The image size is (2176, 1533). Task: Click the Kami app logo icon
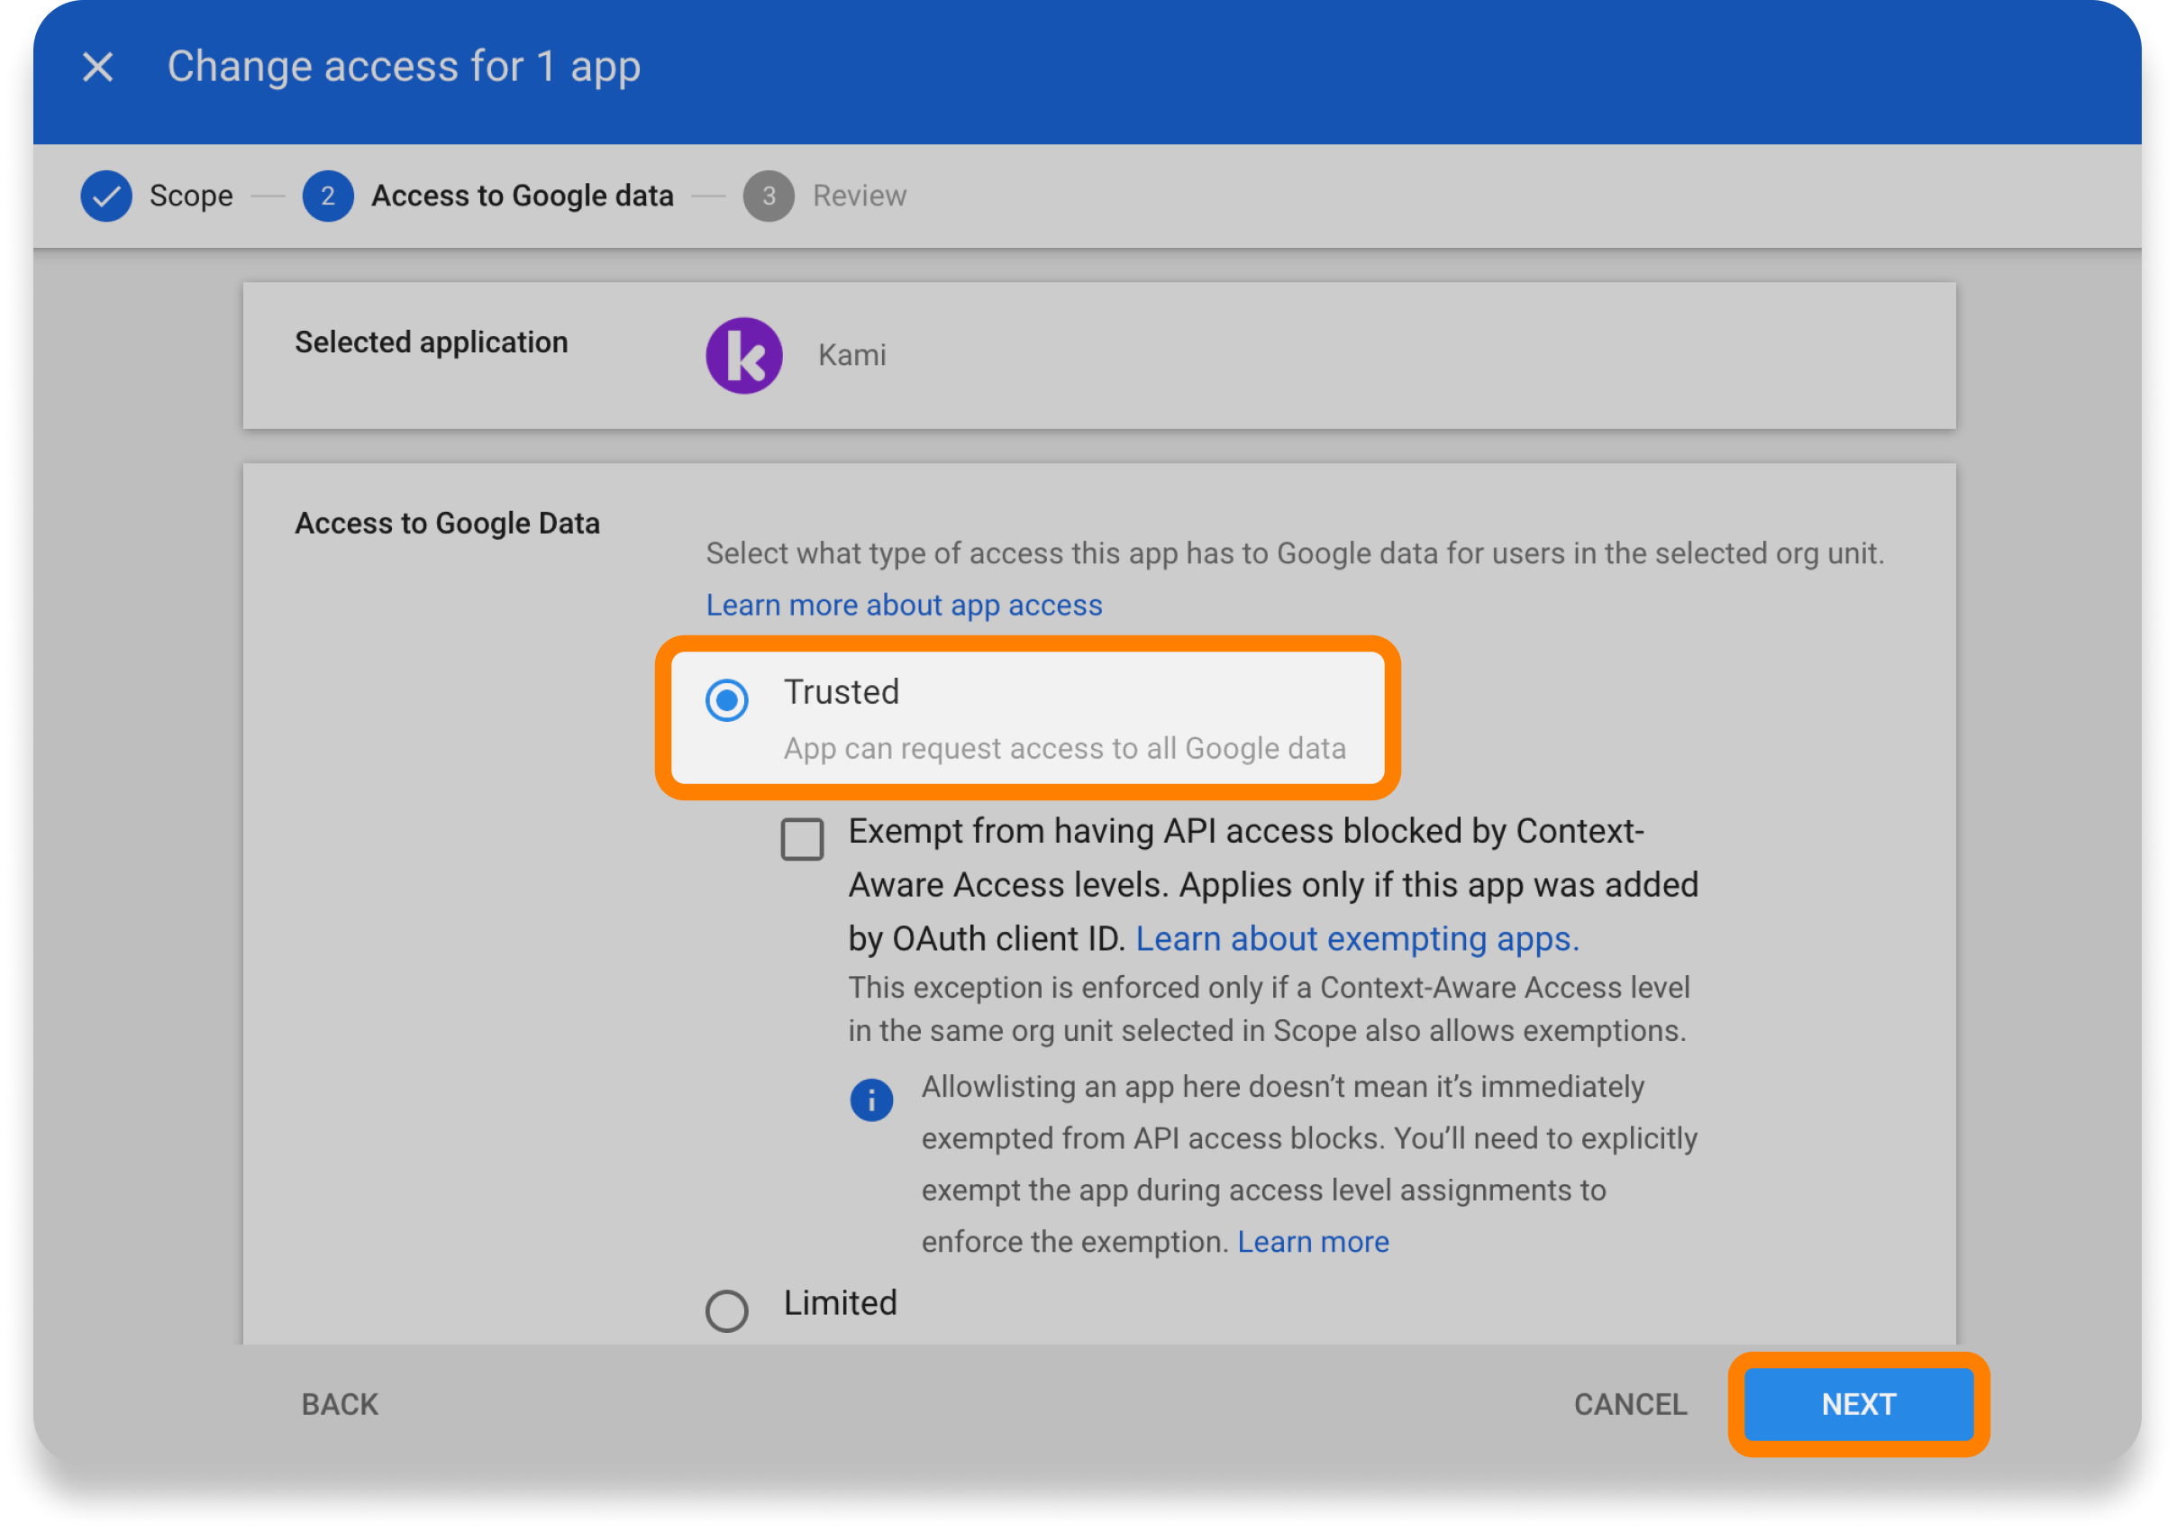coord(745,357)
